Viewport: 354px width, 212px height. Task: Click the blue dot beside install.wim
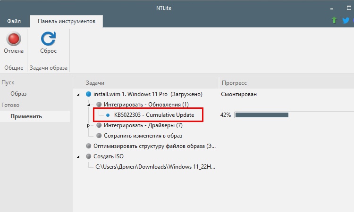[x=89, y=94]
